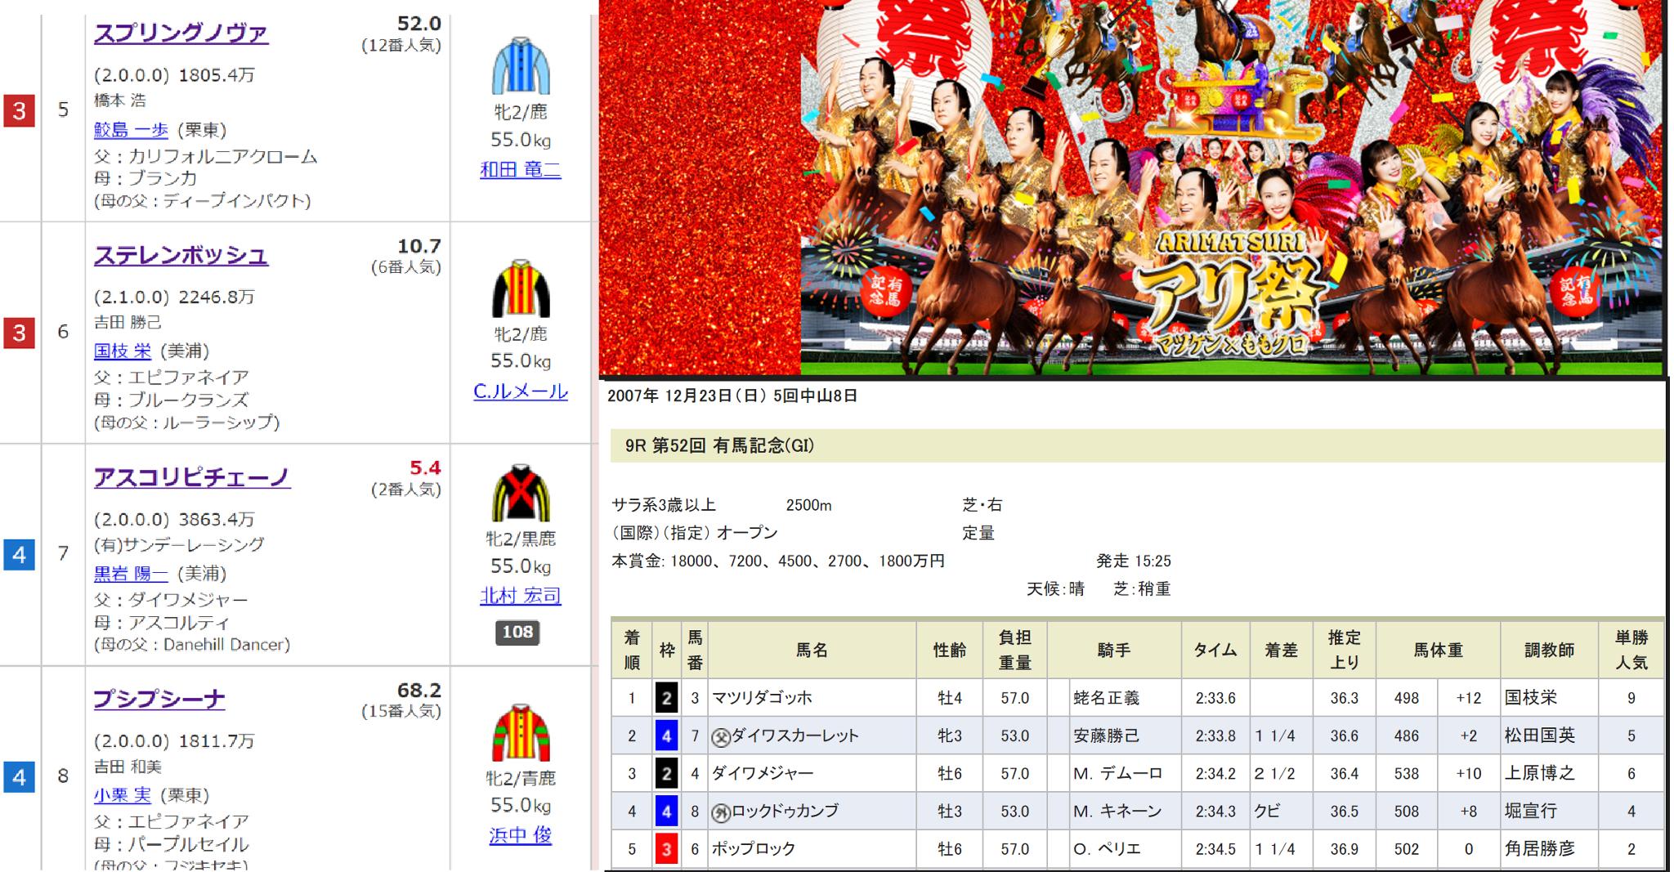Click blue frame badge beside horse number 7
Image resolution: width=1674 pixels, height=872 pixels.
click(x=19, y=555)
